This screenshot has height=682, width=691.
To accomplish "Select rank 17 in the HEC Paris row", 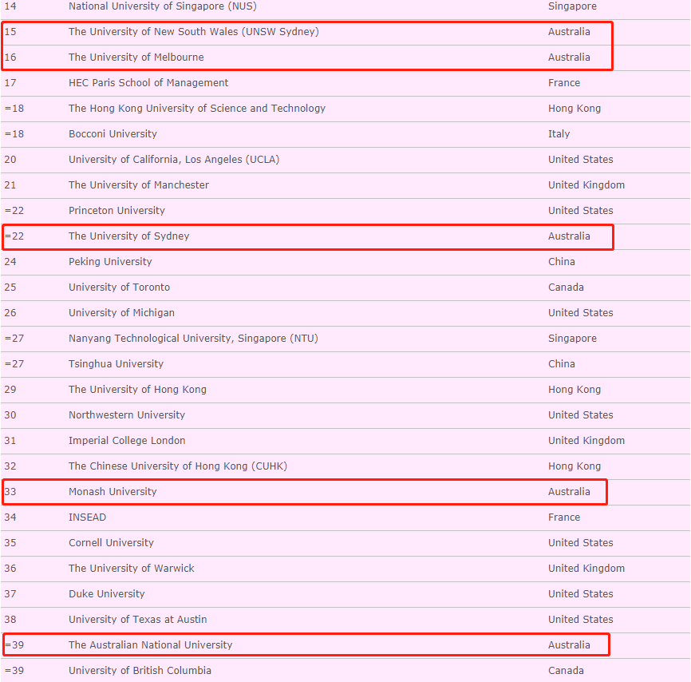I will coord(10,83).
